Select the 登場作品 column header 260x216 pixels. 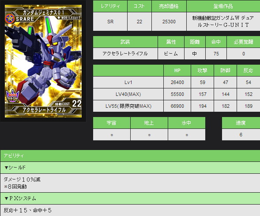[x=223, y=6]
